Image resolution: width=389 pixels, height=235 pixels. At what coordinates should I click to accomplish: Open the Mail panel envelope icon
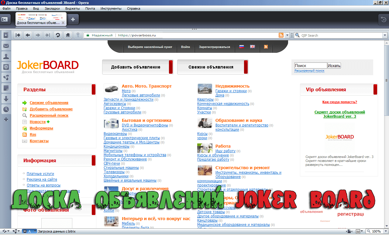[x=6, y=46]
